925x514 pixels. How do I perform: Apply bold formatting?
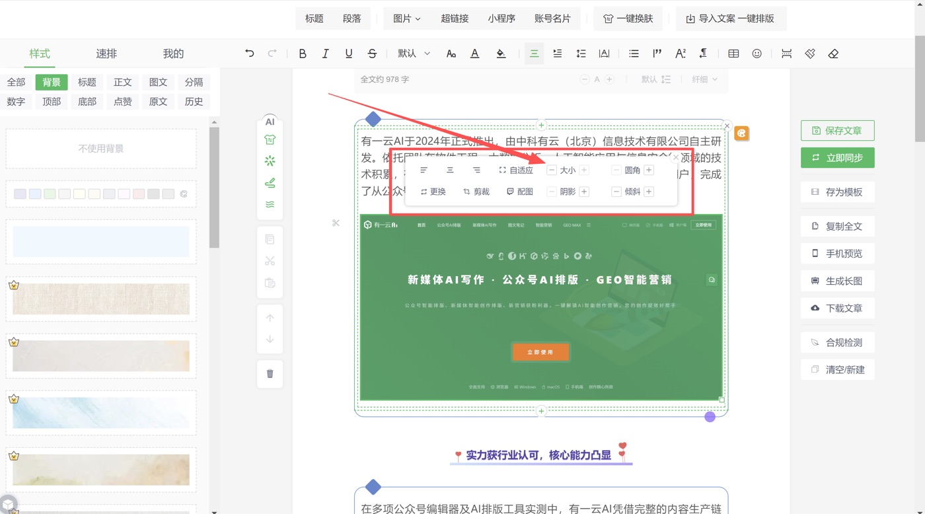(x=303, y=54)
